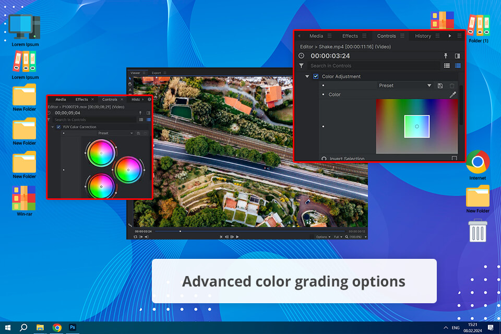This screenshot has height=334, width=501.
Task: Click pin icon in YUV Color Correction panel
Action: click(x=140, y=113)
